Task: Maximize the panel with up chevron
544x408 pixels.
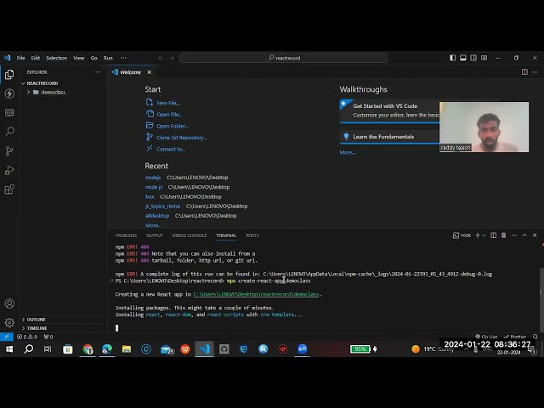Action: pyautogui.click(x=524, y=235)
